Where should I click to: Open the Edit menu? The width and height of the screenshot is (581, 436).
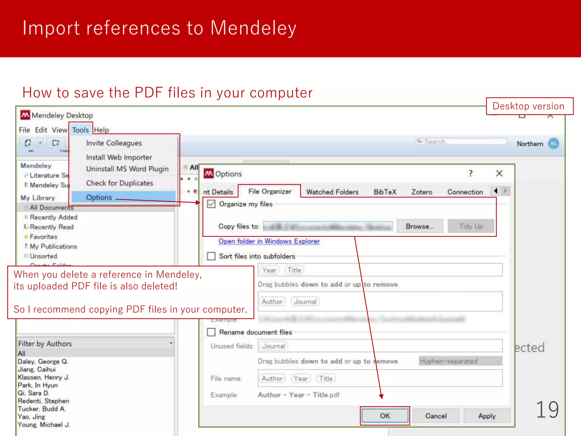[x=41, y=130]
